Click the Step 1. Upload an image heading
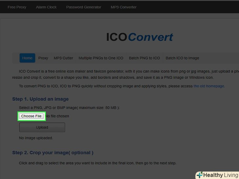The image size is (239, 179). pos(40,99)
